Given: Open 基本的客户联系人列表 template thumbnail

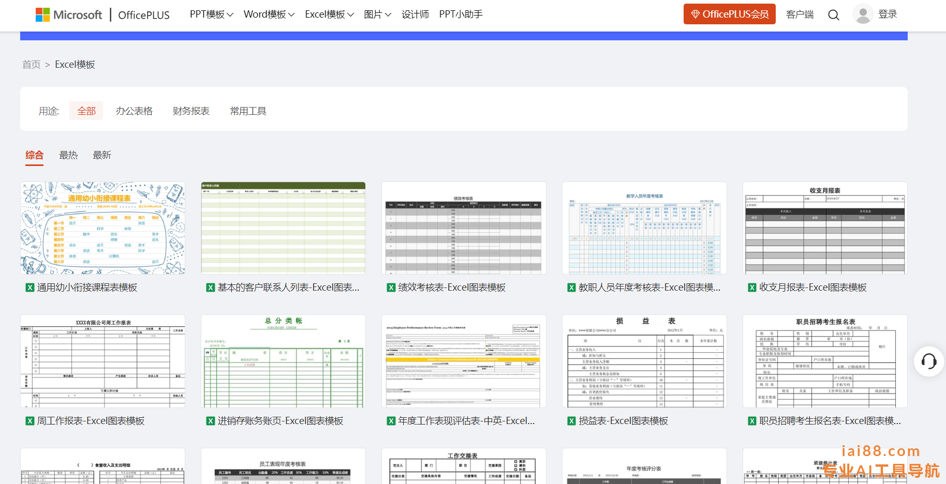Looking at the screenshot, I should point(283,228).
